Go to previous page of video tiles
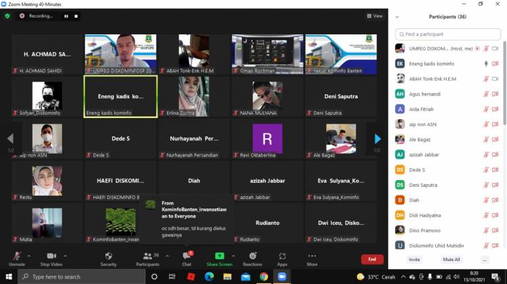The width and height of the screenshot is (507, 284). click(10, 138)
